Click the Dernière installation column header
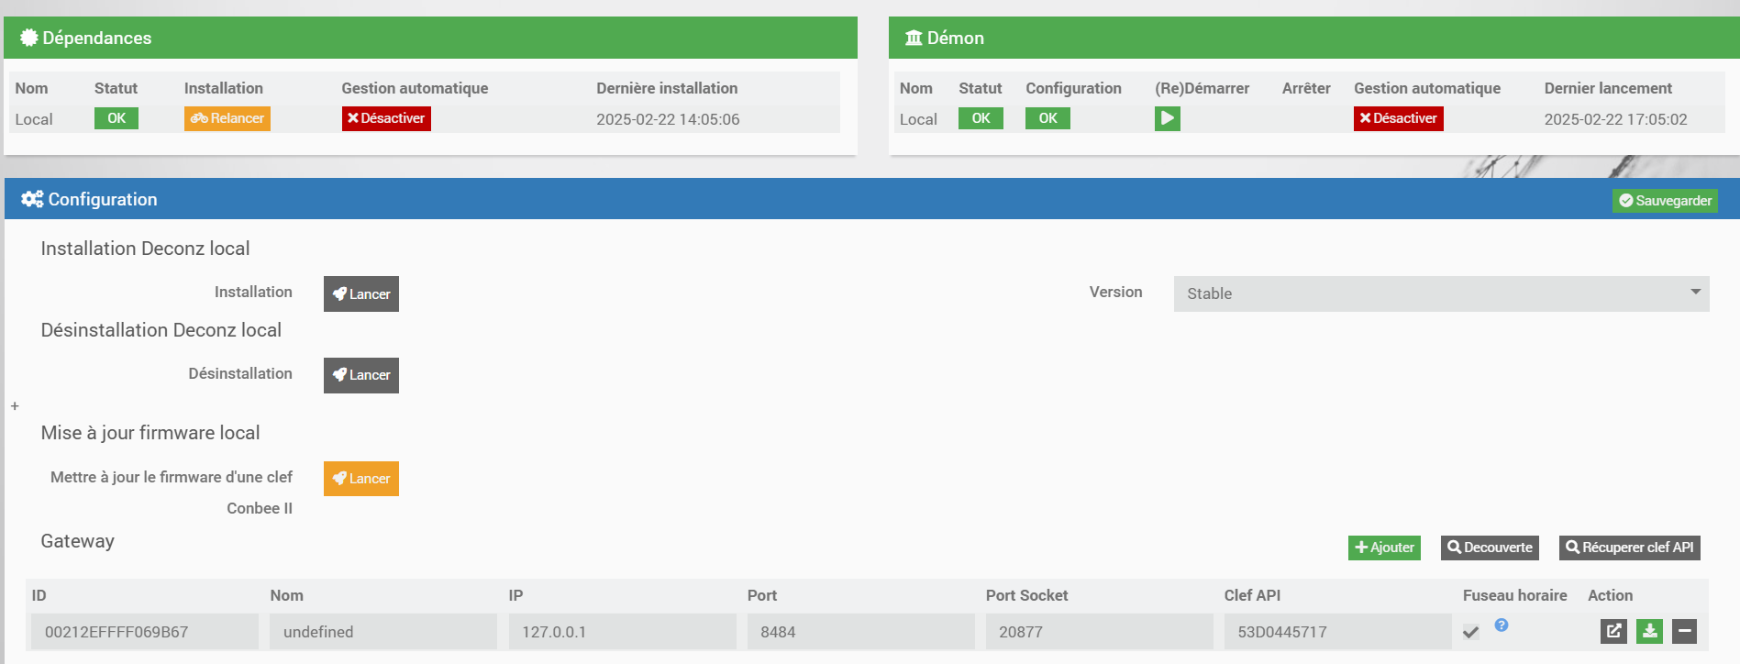Image resolution: width=1740 pixels, height=664 pixels. click(x=667, y=88)
